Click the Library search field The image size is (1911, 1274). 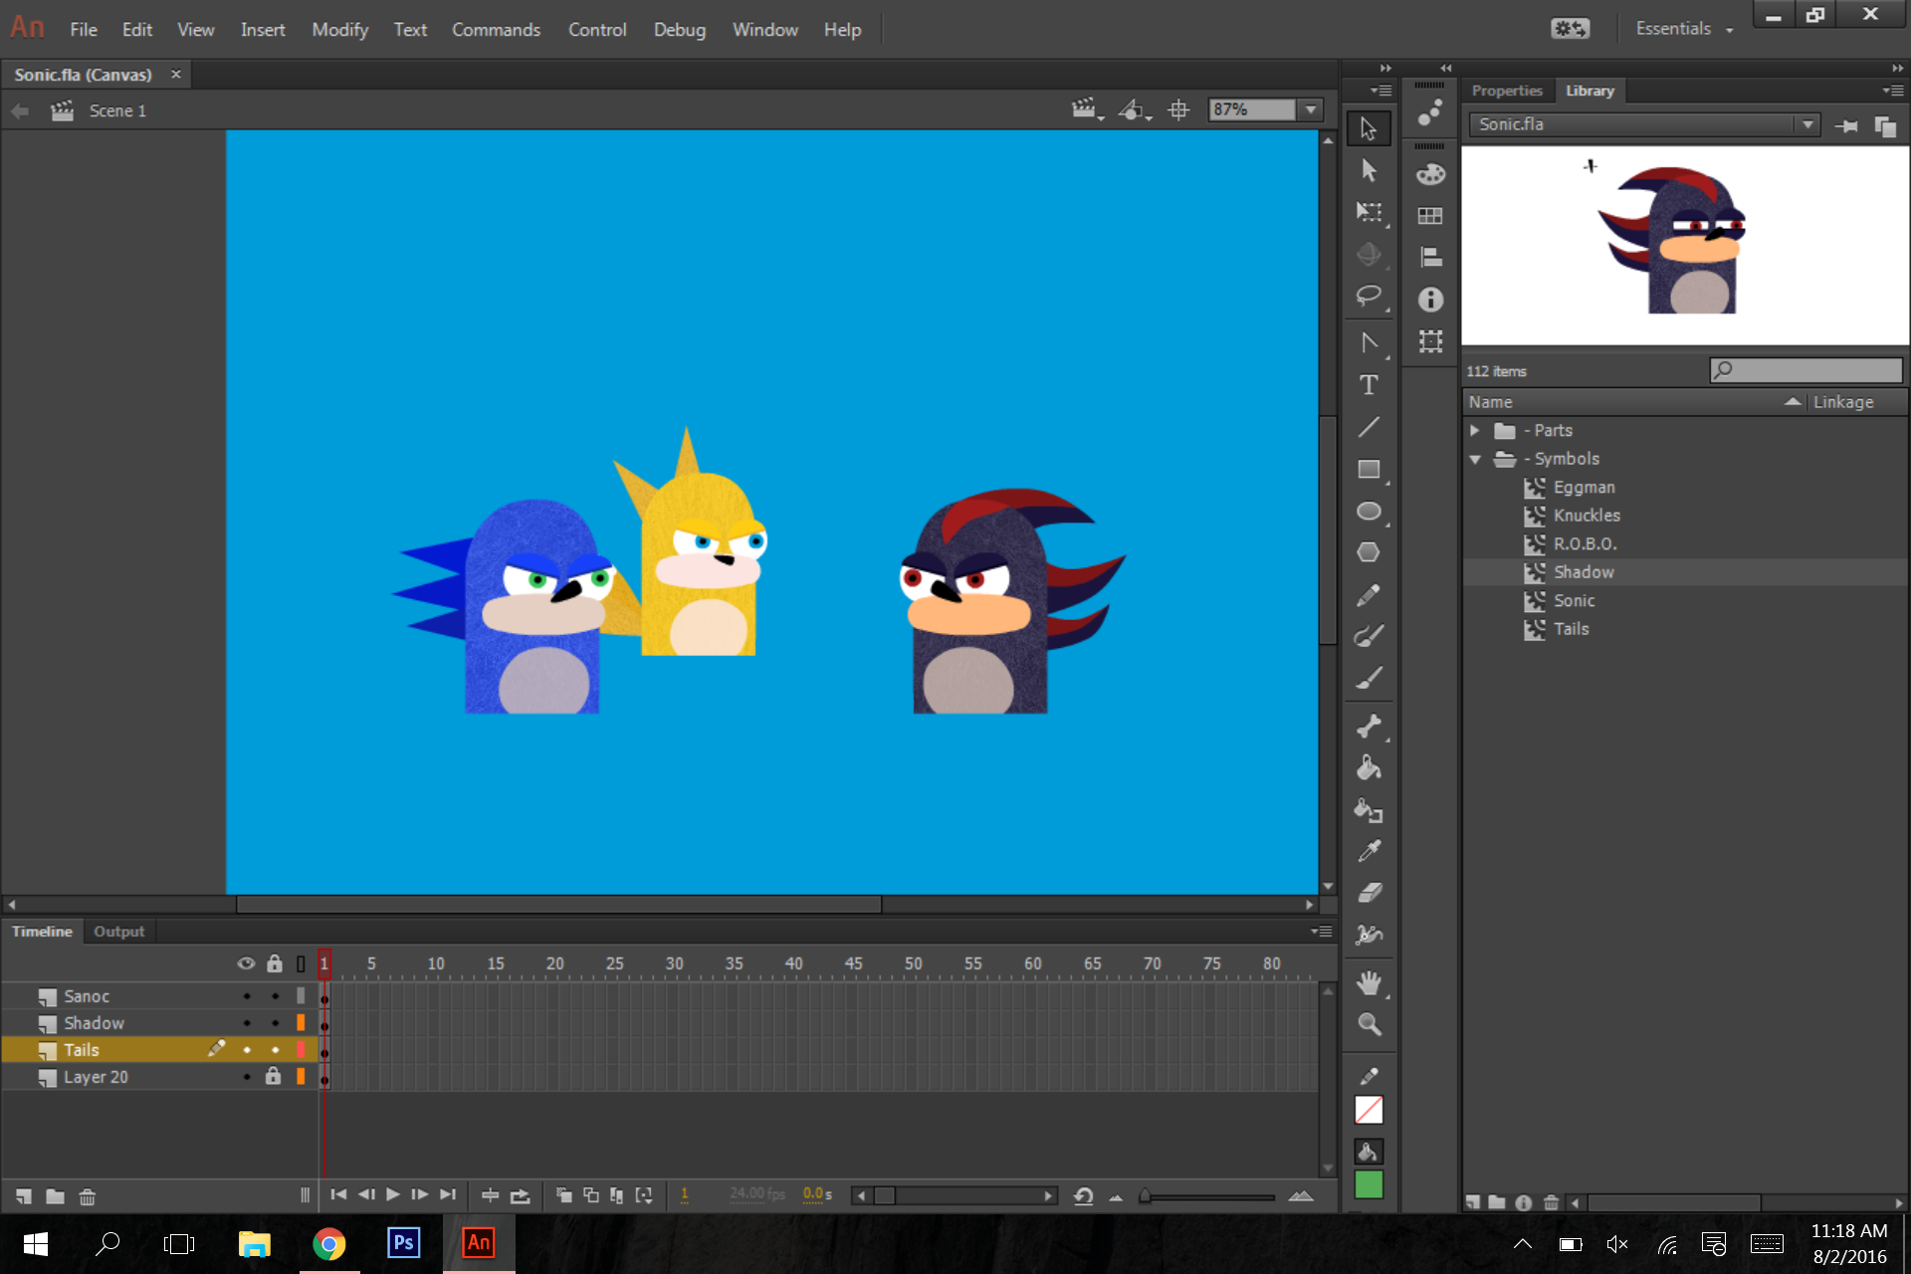point(1806,370)
